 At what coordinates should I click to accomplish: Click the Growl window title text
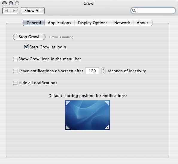[89, 3]
